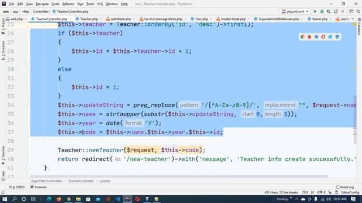Open the Project tool window
The image size is (362, 203).
[3, 27]
